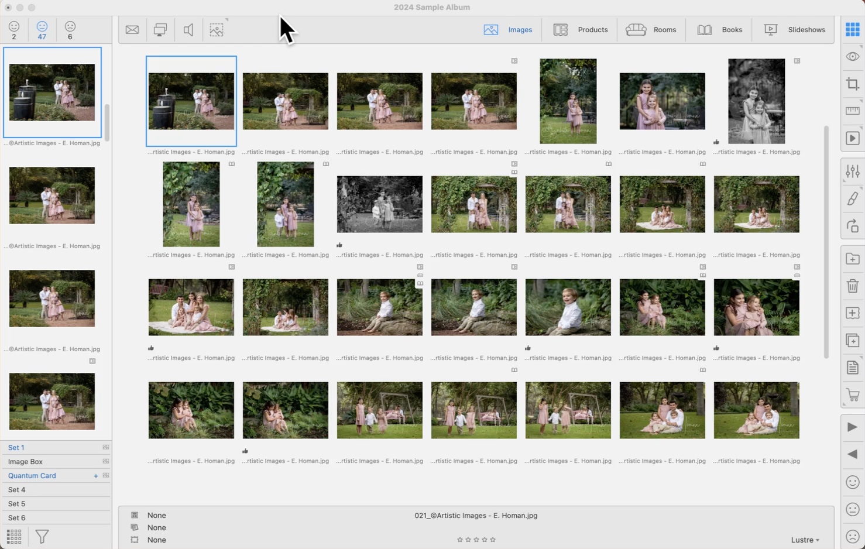Open the Lustre paper finish dropdown

805,540
